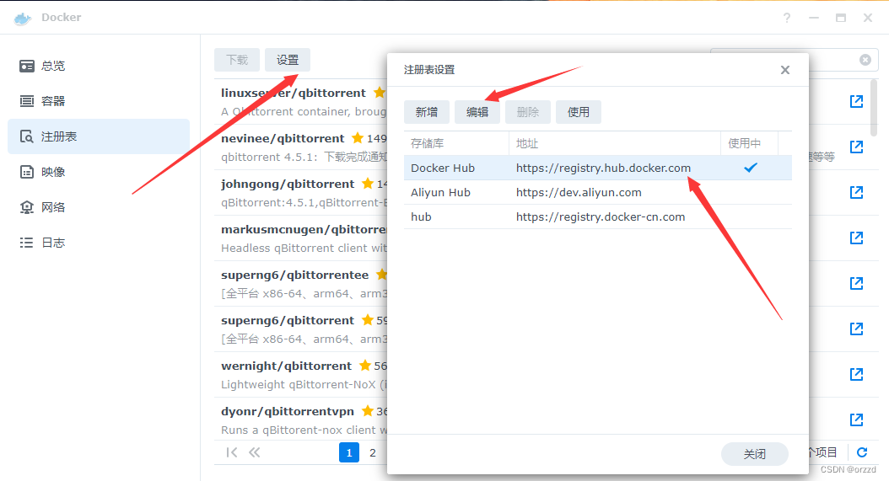Click the 删除 delete button
The width and height of the screenshot is (889, 481).
(528, 112)
